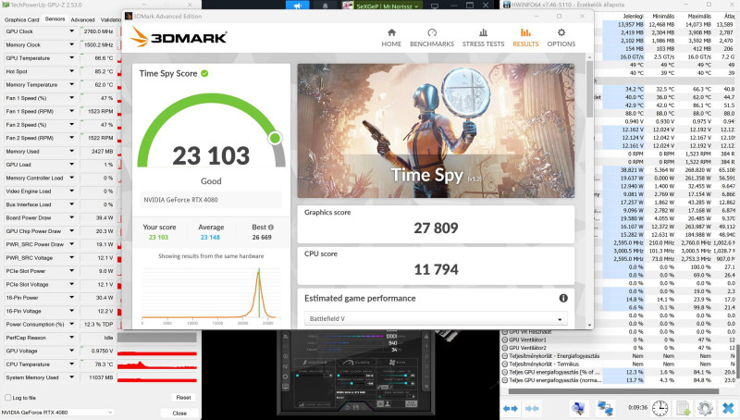Screen dimensions: 740x420
Task: Switch to the Results tab in 3DMark
Action: 525,38
